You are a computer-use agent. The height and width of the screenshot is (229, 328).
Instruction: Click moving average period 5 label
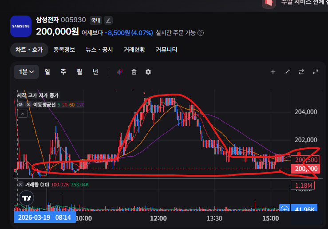tap(59, 105)
